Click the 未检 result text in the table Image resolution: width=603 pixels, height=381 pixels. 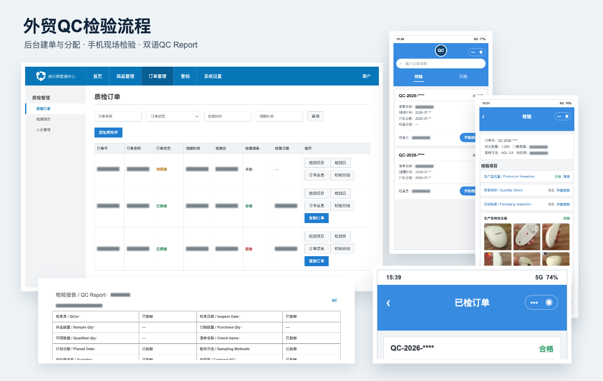click(249, 169)
